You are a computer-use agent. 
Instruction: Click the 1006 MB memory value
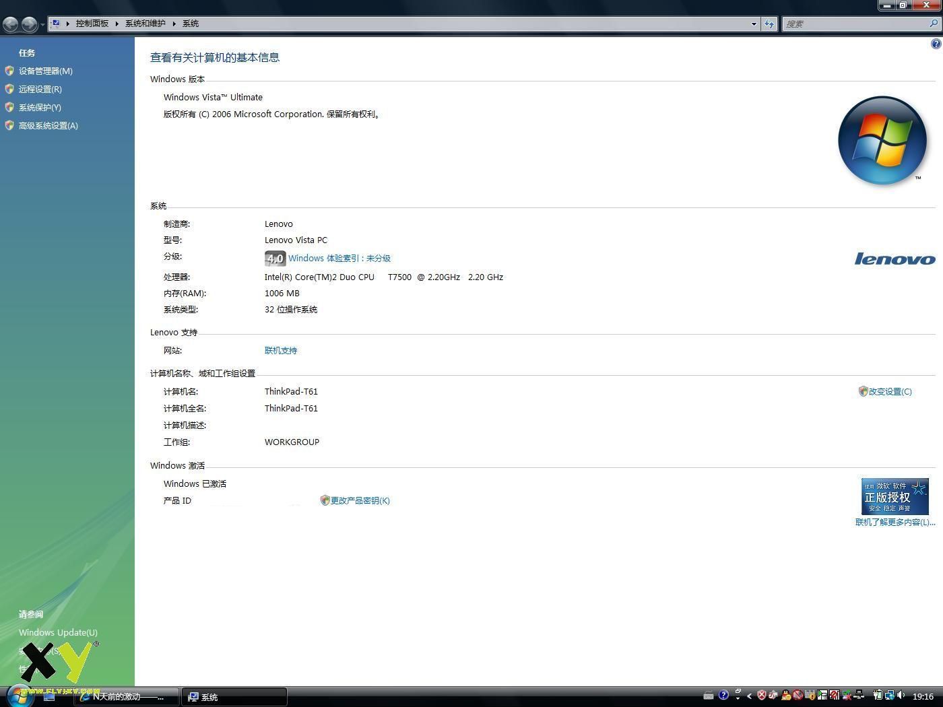click(282, 293)
